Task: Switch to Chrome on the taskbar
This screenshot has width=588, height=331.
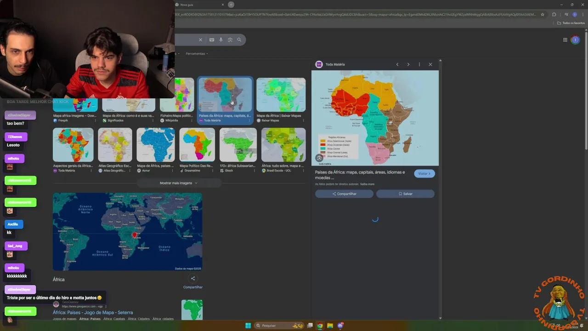Action: pos(320,325)
